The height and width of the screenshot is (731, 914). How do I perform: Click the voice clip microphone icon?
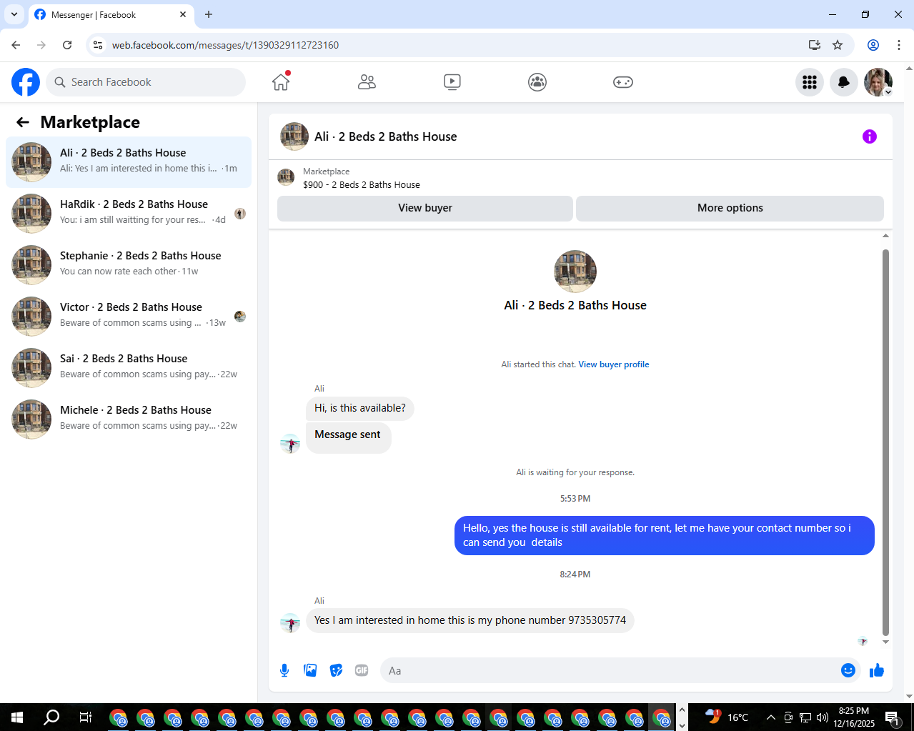[284, 670]
